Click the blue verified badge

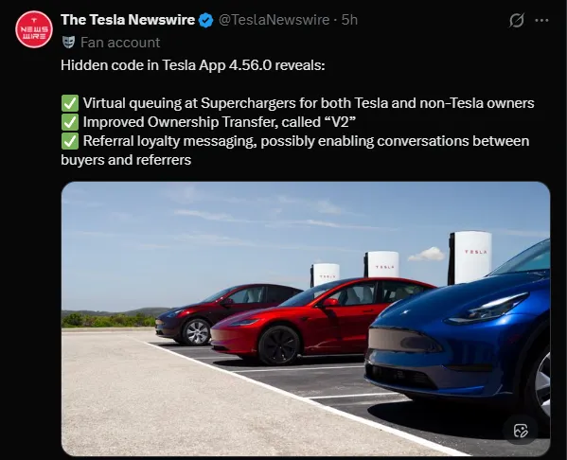click(206, 20)
